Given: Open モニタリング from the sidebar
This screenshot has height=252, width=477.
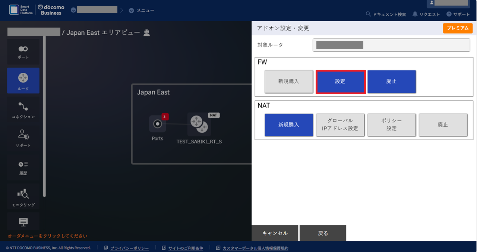Looking at the screenshot, I should (23, 196).
